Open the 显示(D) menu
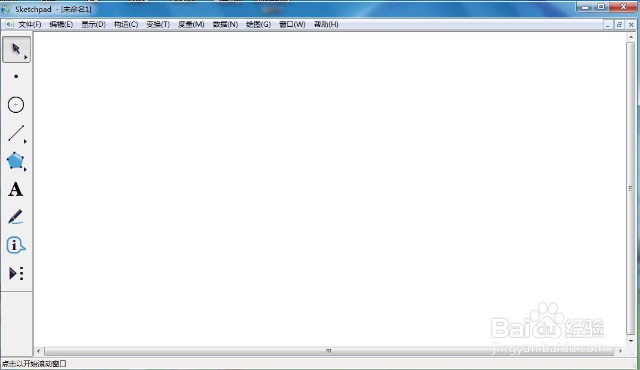Image resolution: width=640 pixels, height=370 pixels. pyautogui.click(x=93, y=24)
